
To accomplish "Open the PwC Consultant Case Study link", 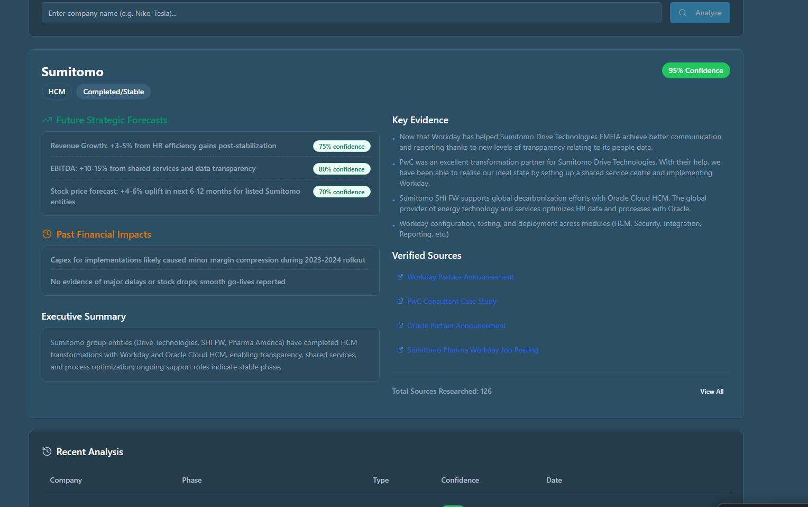I will point(452,301).
